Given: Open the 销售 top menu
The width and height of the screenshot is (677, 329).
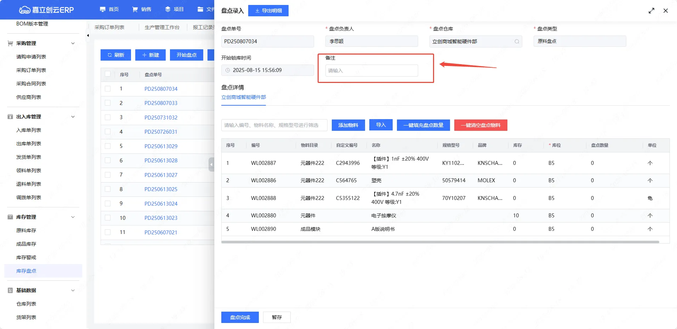Looking at the screenshot, I should 142,9.
